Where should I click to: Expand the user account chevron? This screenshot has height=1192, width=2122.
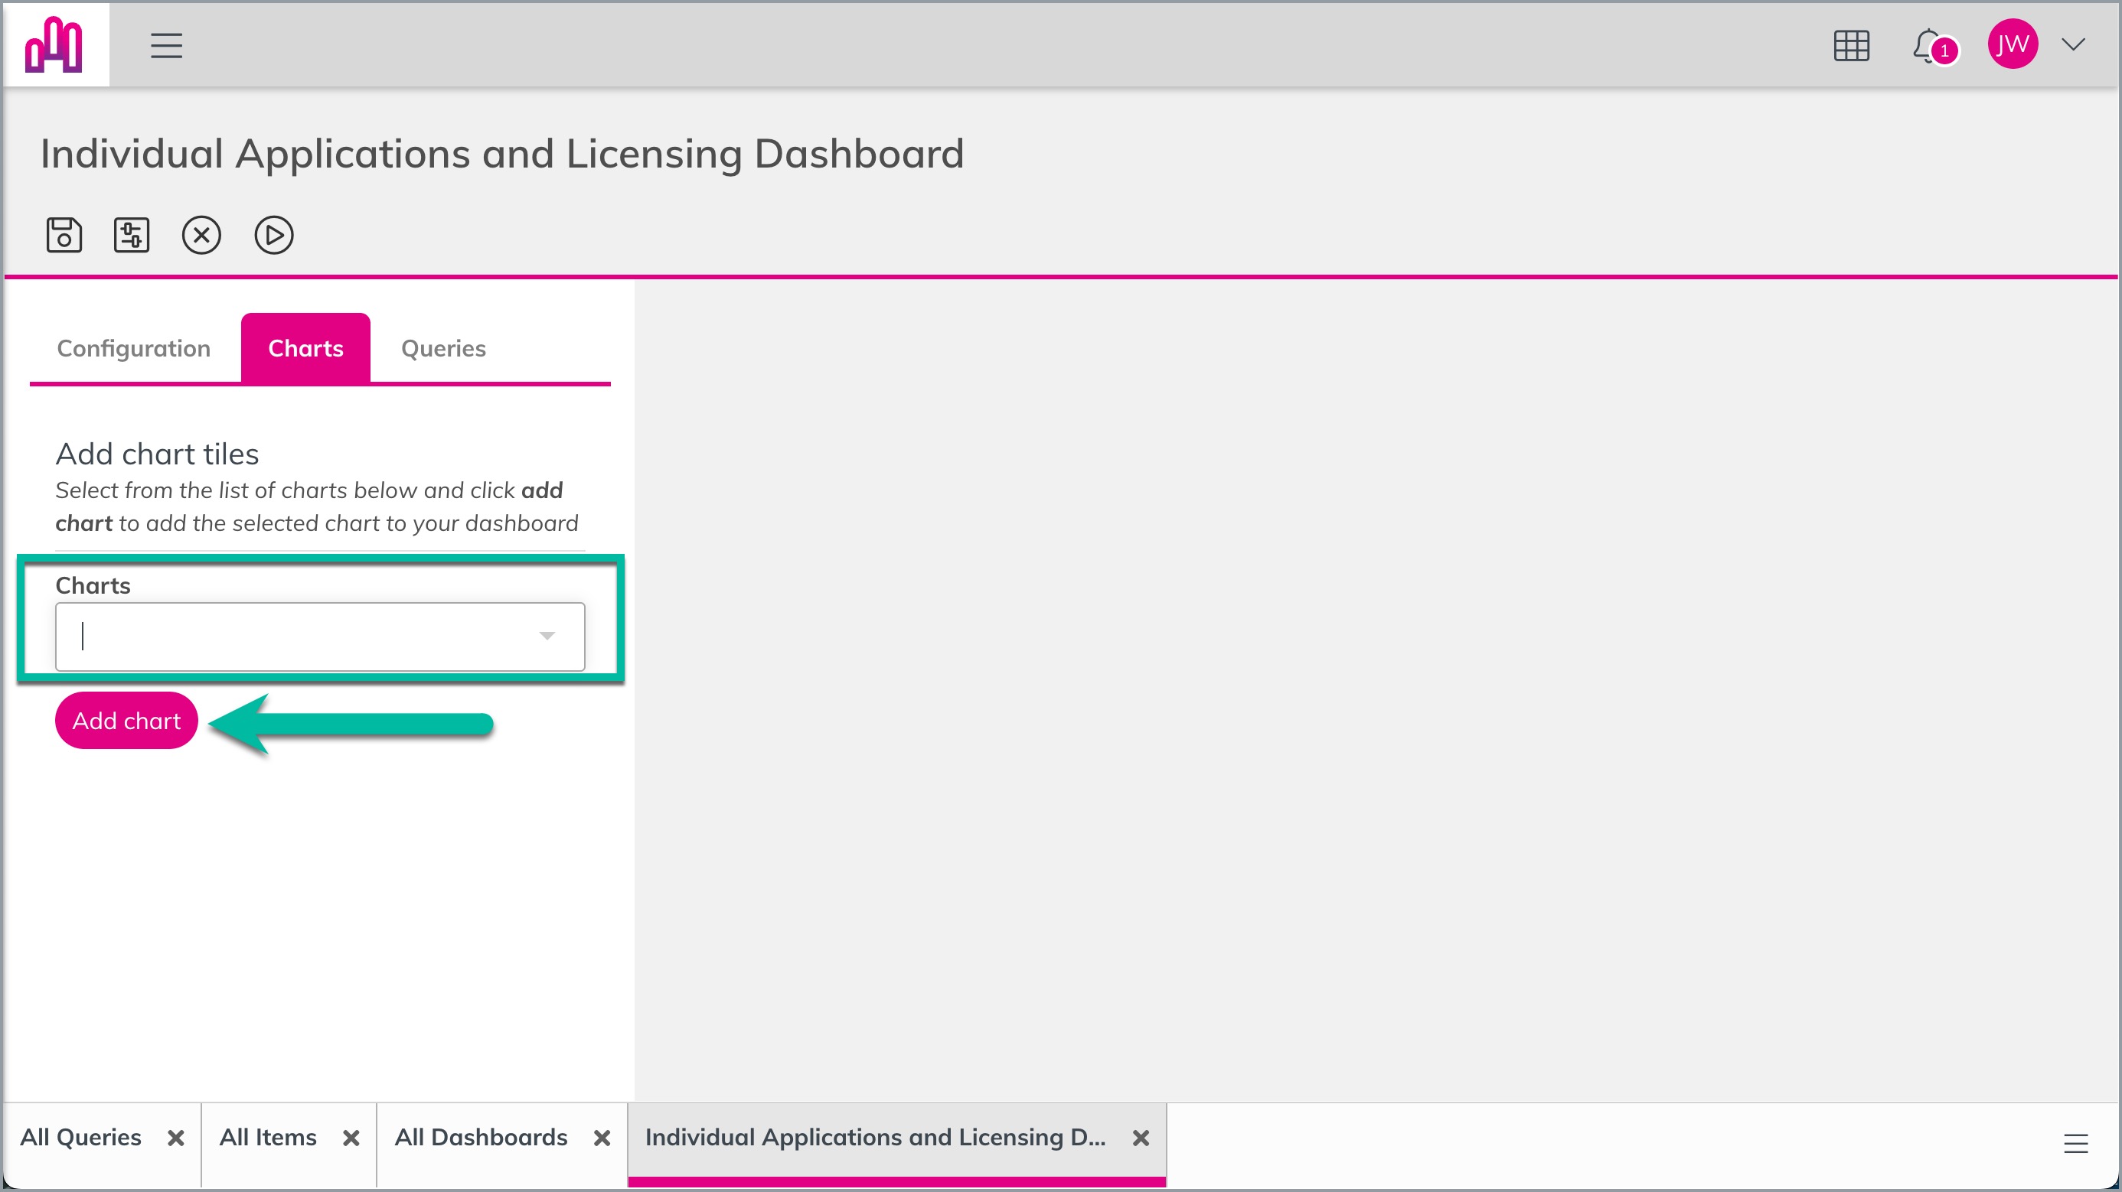point(2074,44)
